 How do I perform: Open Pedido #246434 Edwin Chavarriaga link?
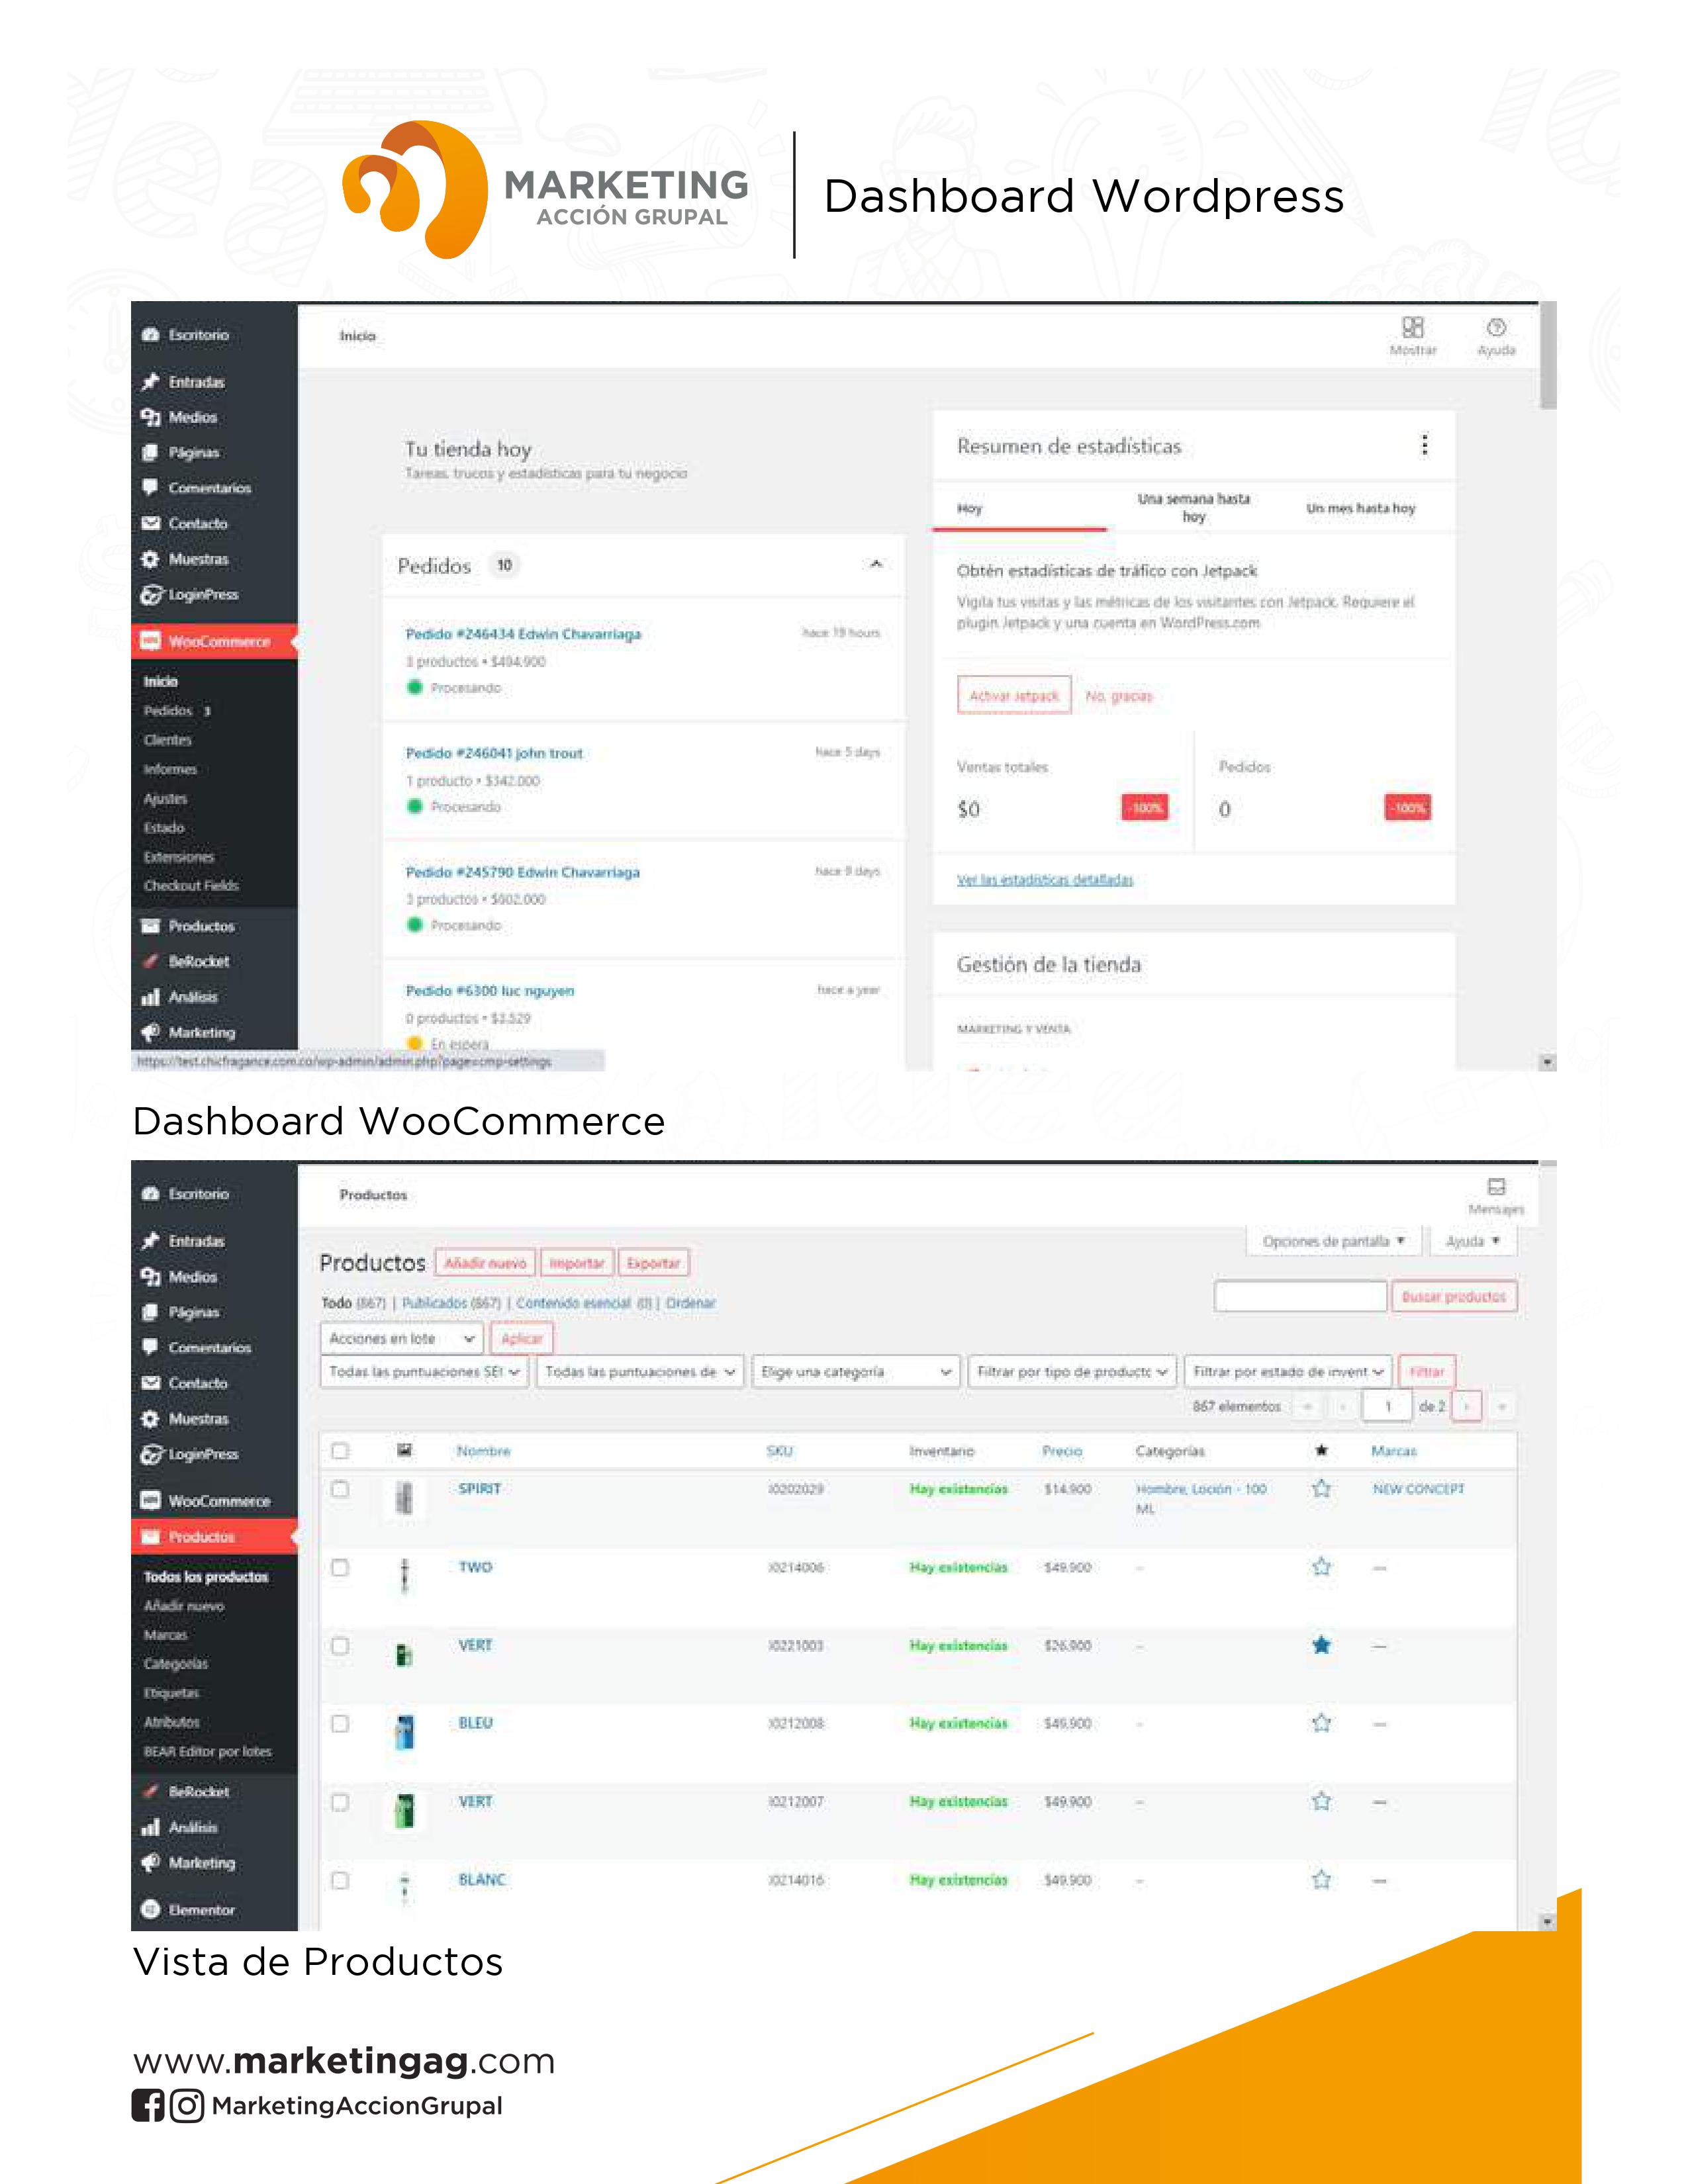pyautogui.click(x=523, y=634)
